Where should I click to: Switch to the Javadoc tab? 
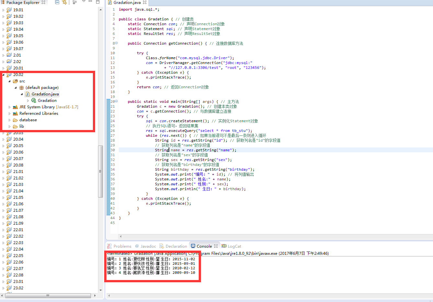[x=146, y=246]
